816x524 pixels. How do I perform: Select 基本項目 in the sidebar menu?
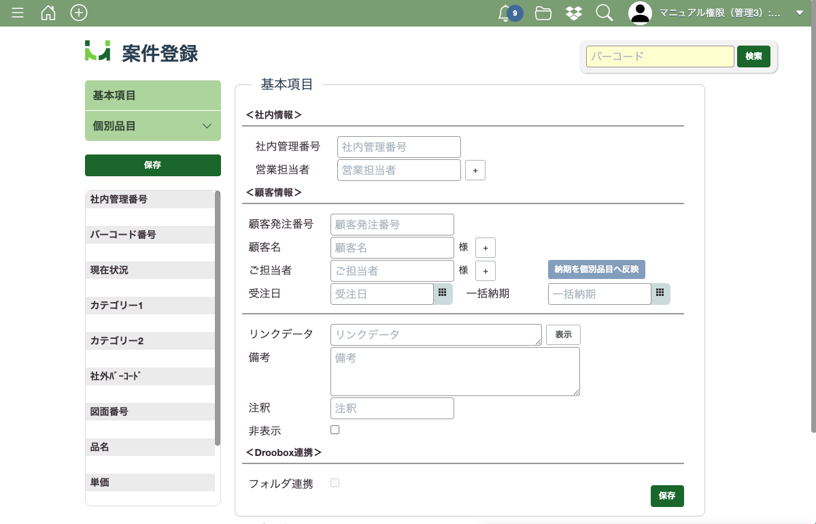click(x=152, y=95)
